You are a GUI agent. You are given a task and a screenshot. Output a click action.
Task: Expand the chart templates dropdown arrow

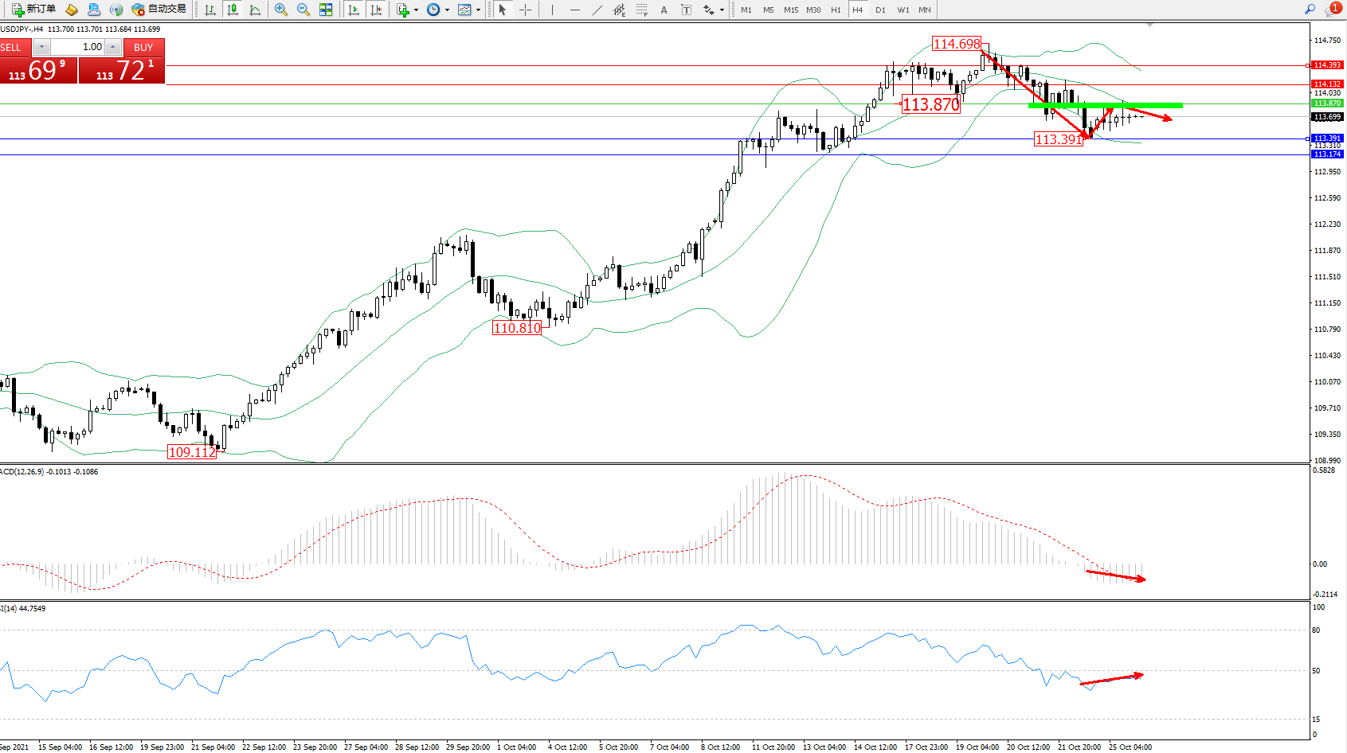click(478, 10)
